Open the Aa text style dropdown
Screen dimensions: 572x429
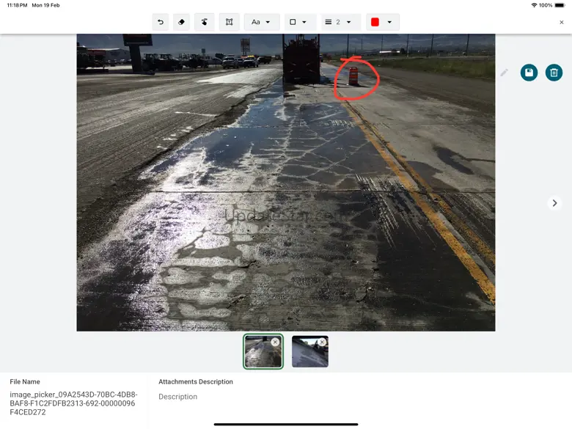coord(262,22)
